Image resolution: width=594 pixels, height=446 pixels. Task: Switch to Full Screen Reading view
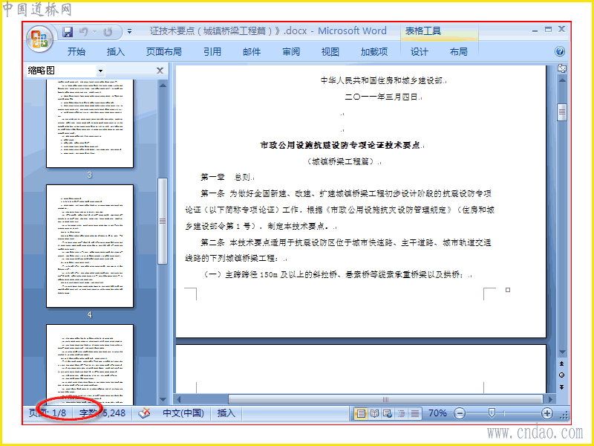click(x=374, y=413)
